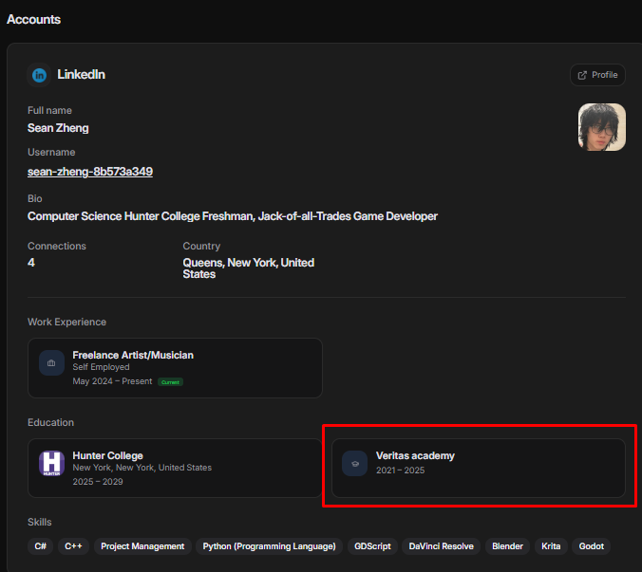Click the briefcase icon on Freelance Artist card

click(x=51, y=362)
